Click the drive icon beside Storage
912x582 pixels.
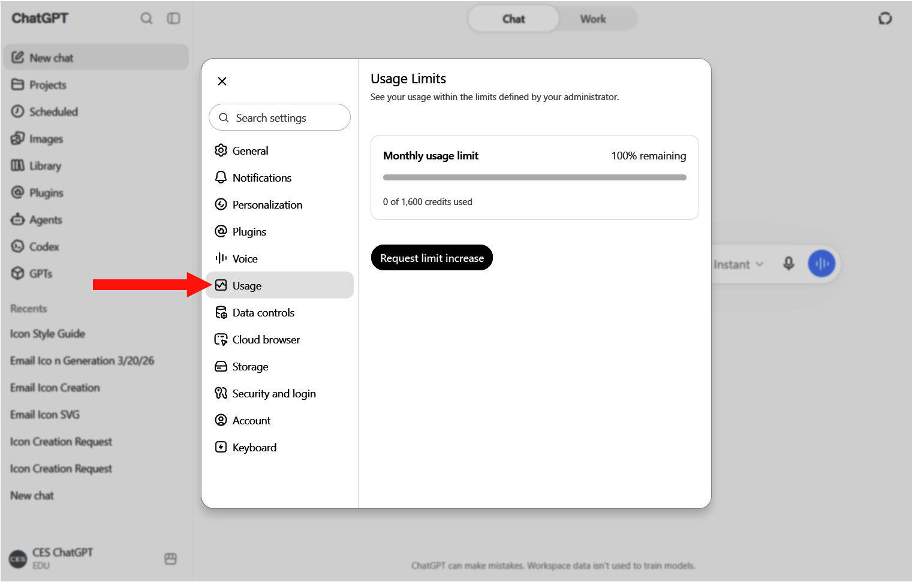pos(221,366)
